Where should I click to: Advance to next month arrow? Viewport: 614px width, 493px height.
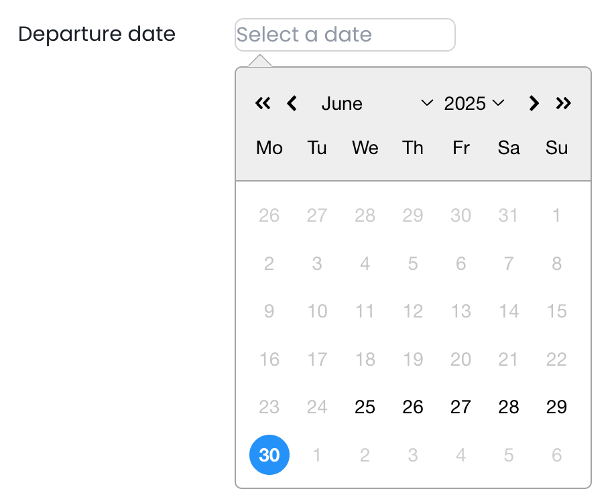pyautogui.click(x=534, y=103)
